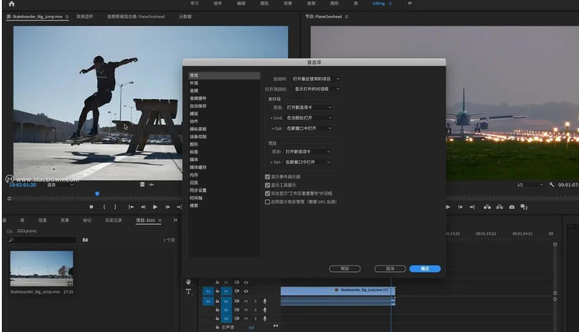579x332 pixels.
Task: Click 取消 button in preferences
Action: tap(390, 269)
